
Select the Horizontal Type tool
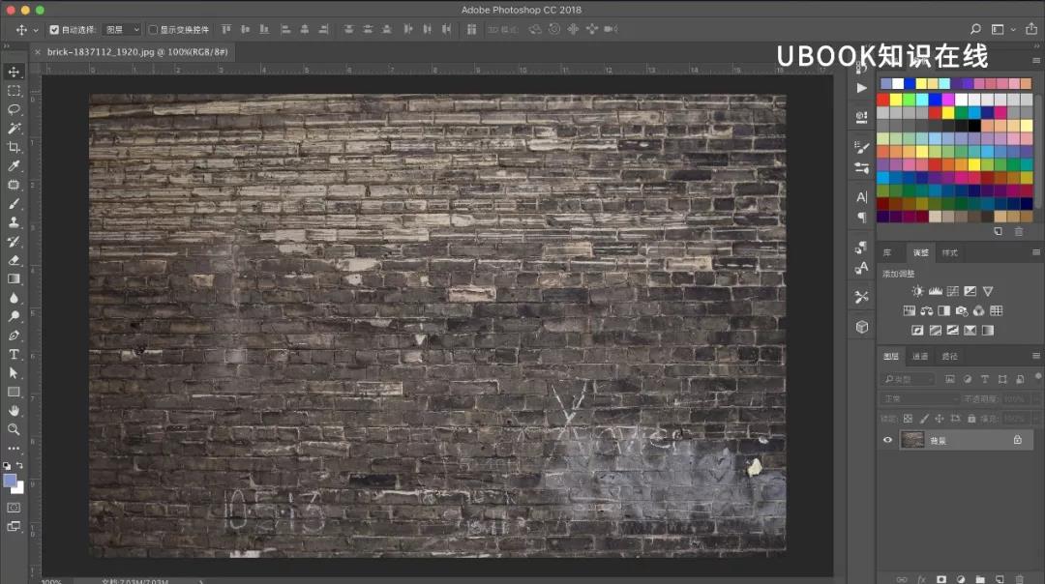(14, 354)
